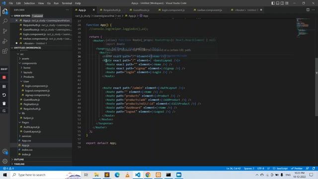
Task: Open the Selection menu
Action: tap(29, 3)
